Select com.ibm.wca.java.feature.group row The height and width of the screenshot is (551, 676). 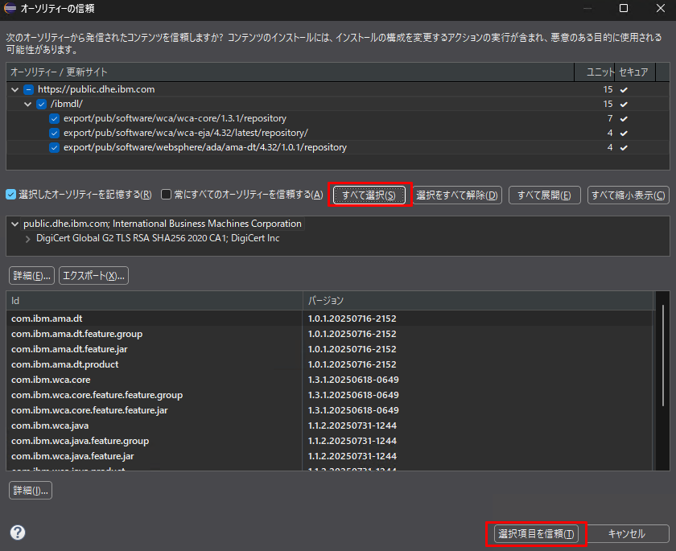(x=329, y=441)
